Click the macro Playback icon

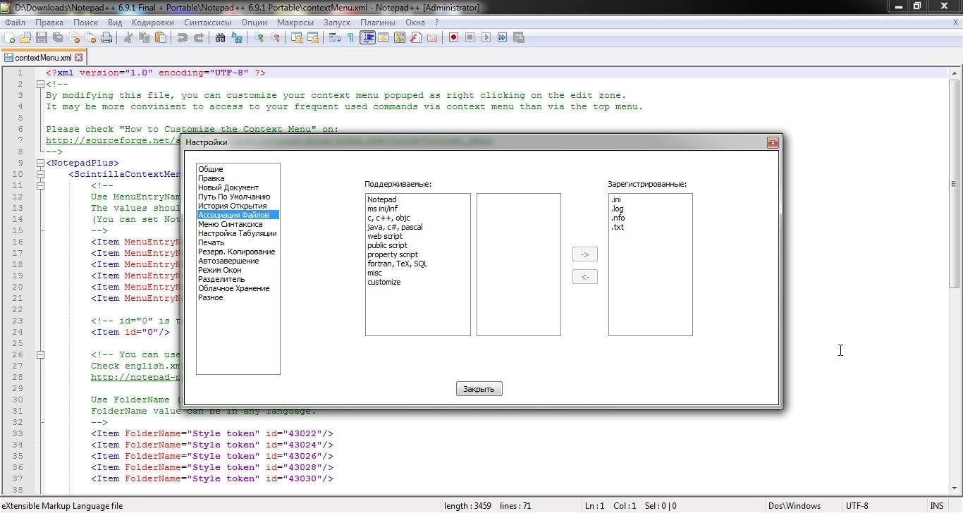point(486,38)
